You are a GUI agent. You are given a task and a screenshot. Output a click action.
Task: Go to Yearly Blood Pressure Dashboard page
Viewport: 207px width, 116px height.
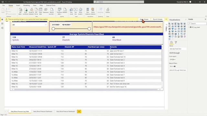pyautogui.click(x=43, y=111)
